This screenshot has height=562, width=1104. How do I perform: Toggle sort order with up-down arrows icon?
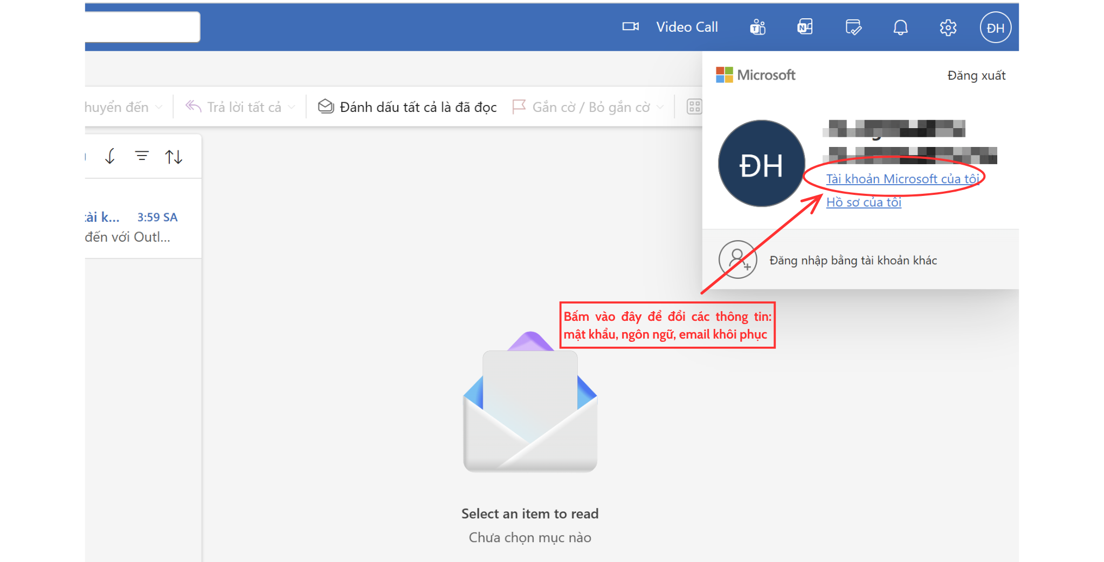click(174, 157)
